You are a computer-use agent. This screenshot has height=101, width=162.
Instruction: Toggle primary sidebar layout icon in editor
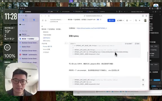point(150,8)
